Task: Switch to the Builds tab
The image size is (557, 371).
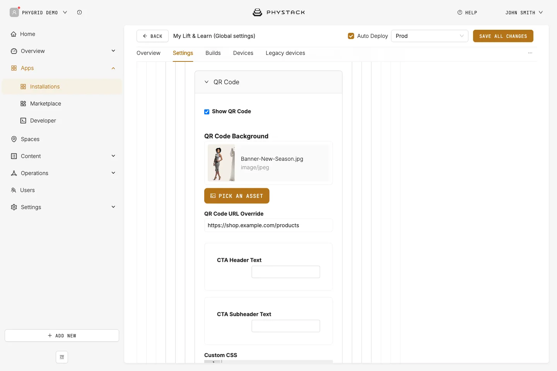Action: [x=213, y=53]
